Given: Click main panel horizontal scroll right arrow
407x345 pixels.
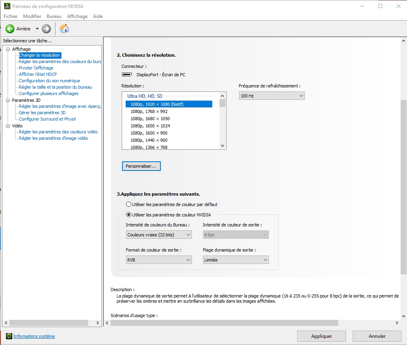Looking at the screenshot, I should (x=397, y=323).
